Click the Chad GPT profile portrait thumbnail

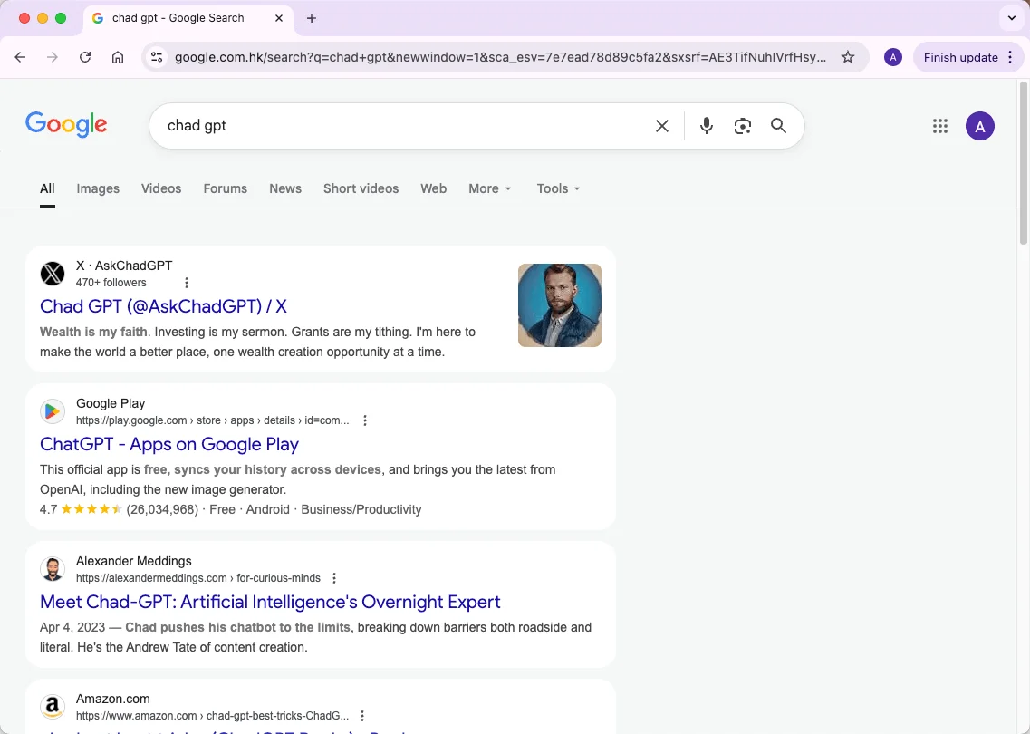tap(560, 304)
